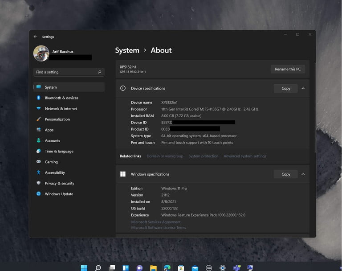Select the Gaming category in sidebar
The image size is (342, 271).
click(x=51, y=162)
